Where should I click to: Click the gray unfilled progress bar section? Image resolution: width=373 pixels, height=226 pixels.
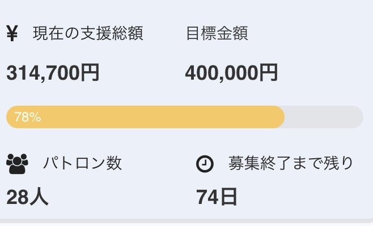[323, 117]
